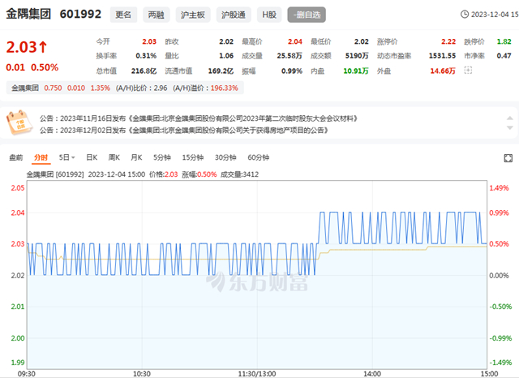The image size is (519, 378).
Task: Switch to the 15分钟 chart tab
Action: (x=193, y=157)
